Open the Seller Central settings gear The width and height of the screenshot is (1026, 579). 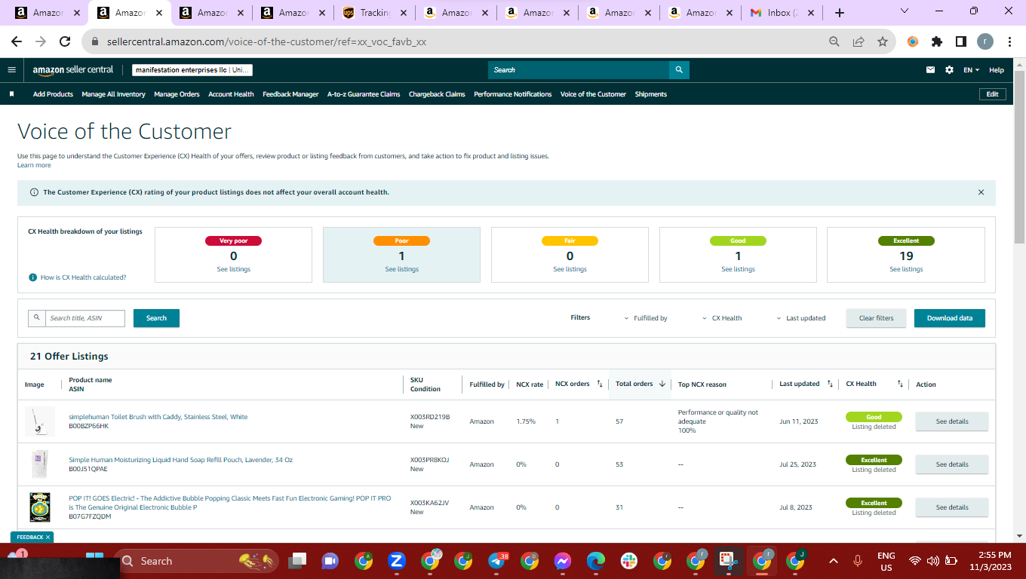949,70
